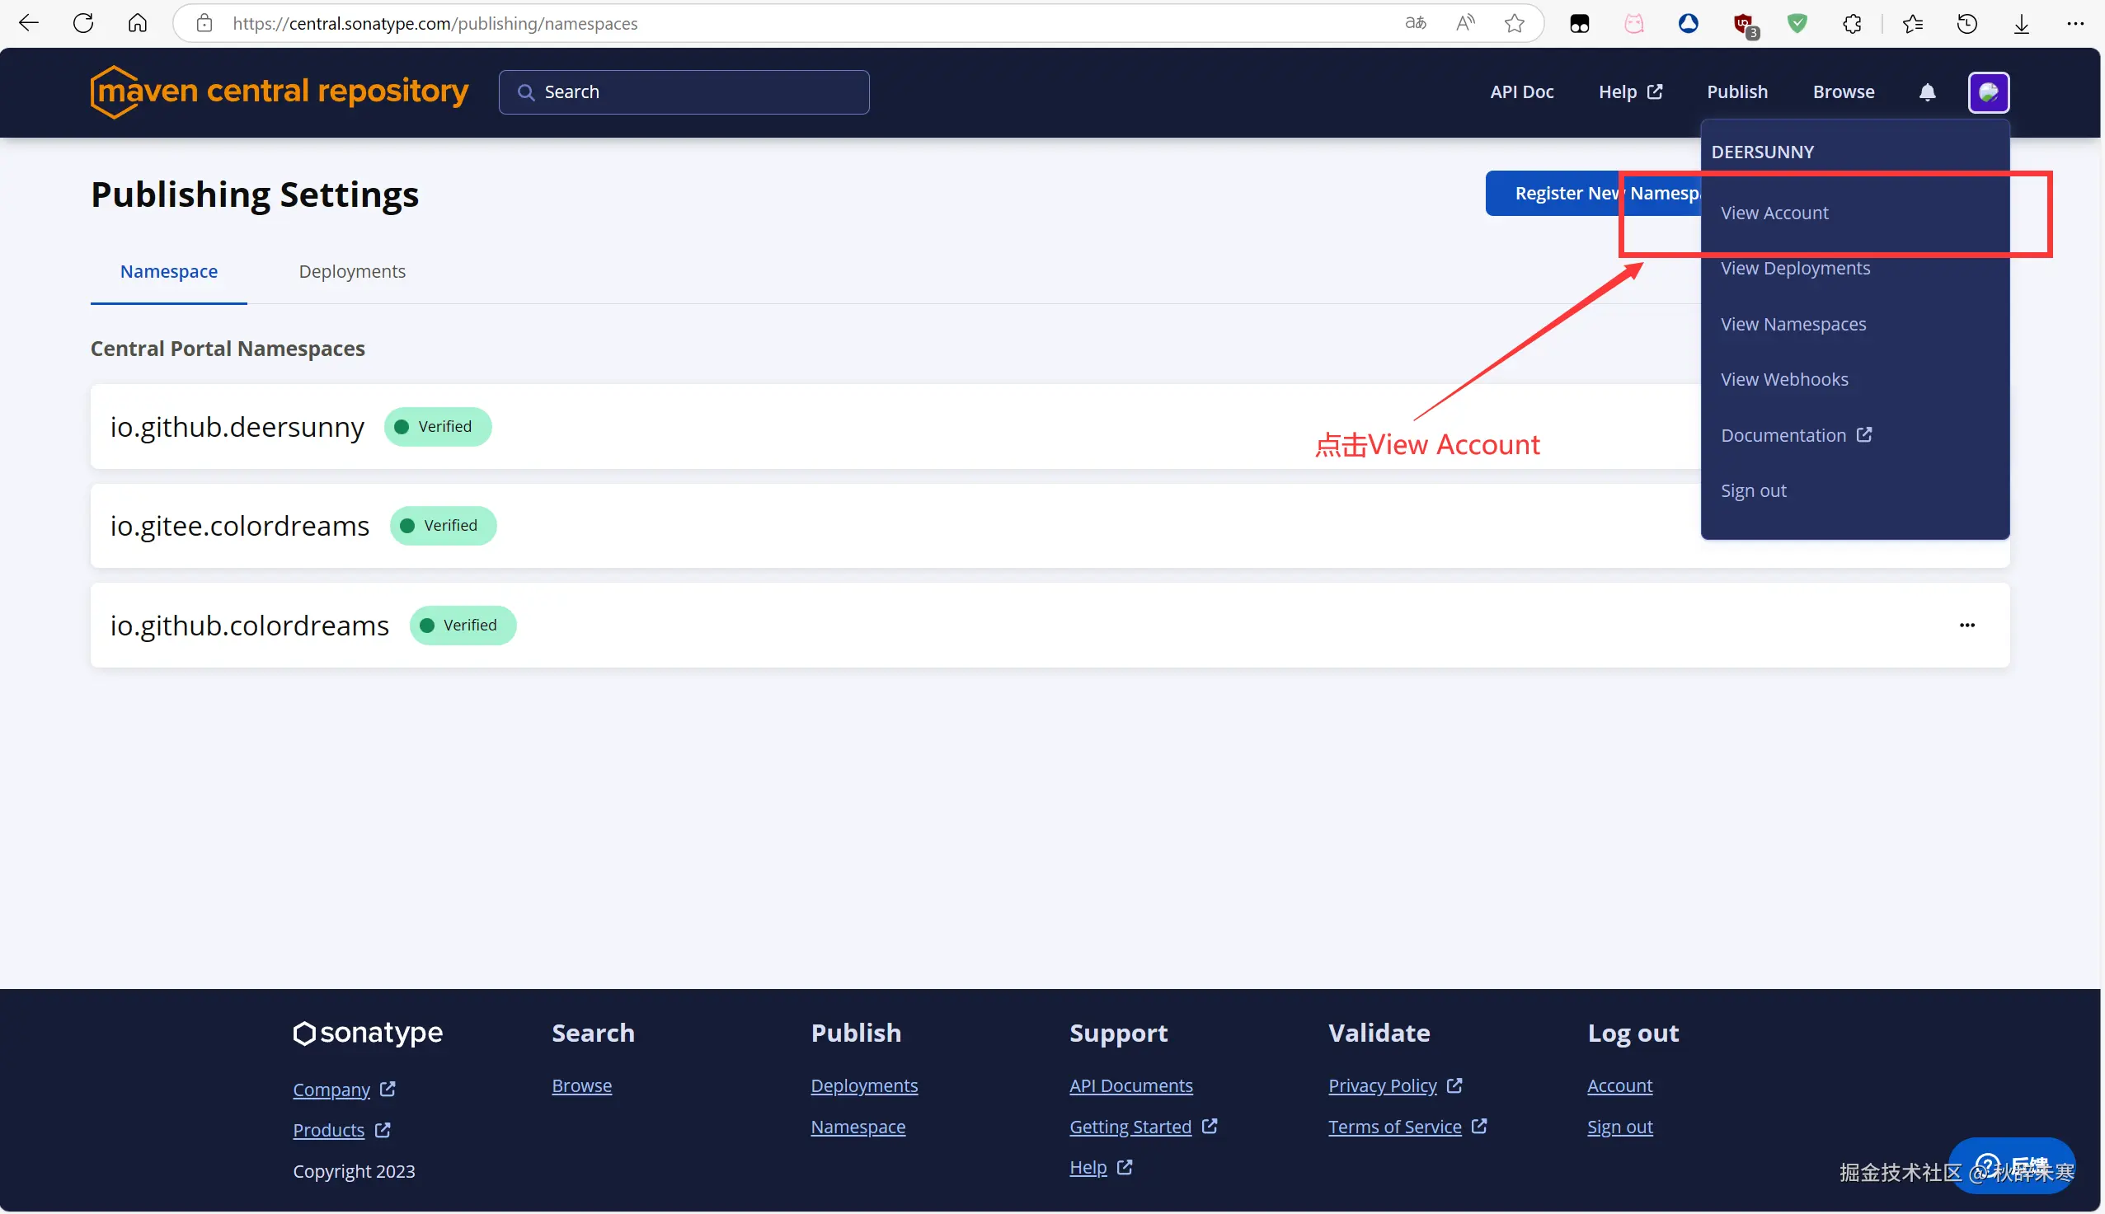Click Getting Started footer link

[x=1130, y=1127]
